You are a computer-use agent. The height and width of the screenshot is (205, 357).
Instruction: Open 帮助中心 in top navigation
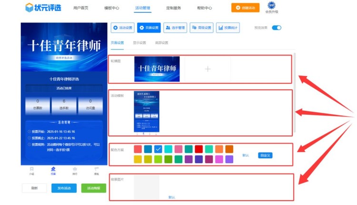204,8
